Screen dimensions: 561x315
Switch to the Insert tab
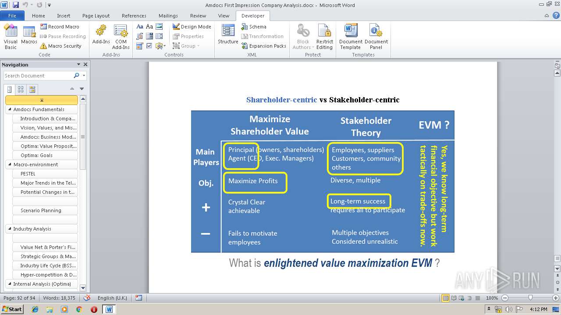64,16
